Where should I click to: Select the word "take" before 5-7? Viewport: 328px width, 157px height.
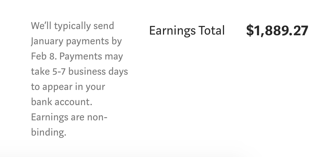point(40,72)
